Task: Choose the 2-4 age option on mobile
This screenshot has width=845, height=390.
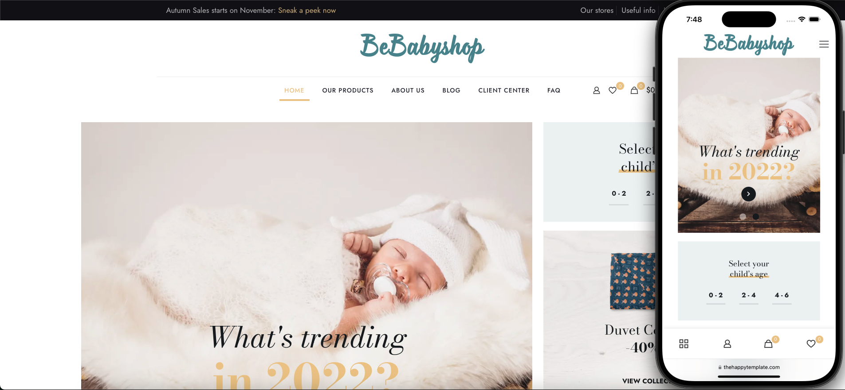Action: pyautogui.click(x=749, y=295)
